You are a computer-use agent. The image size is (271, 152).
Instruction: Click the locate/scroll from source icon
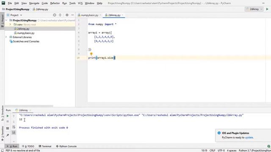(55, 15)
